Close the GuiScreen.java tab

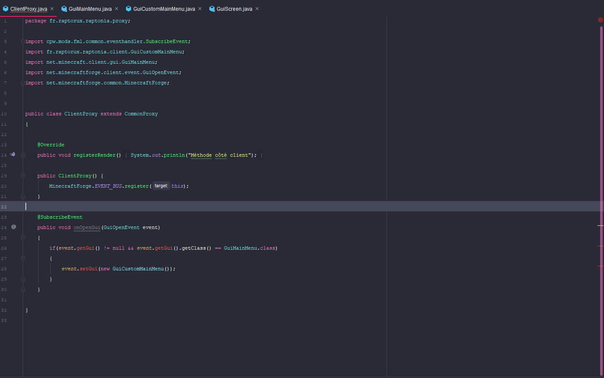click(257, 9)
